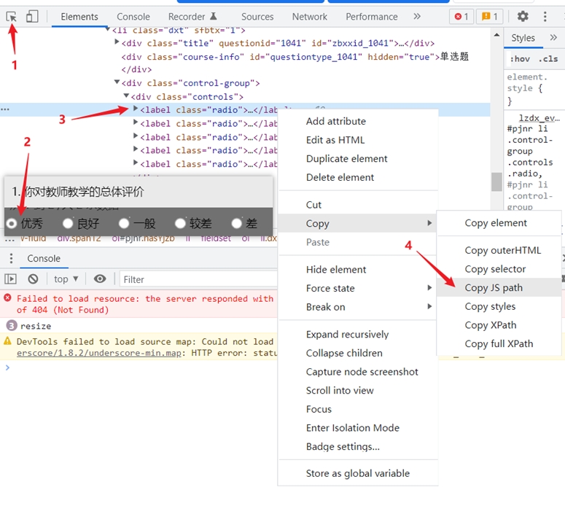Click the breadcrumb overflow ellipsis
Screen dimensions: 565x506
pos(9,240)
